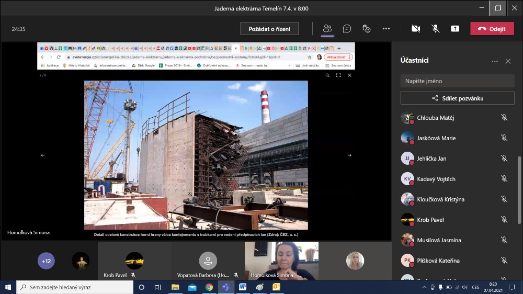This screenshot has height=294, width=523.
Task: Click the Sdílet pozvánku button
Action: click(457, 98)
